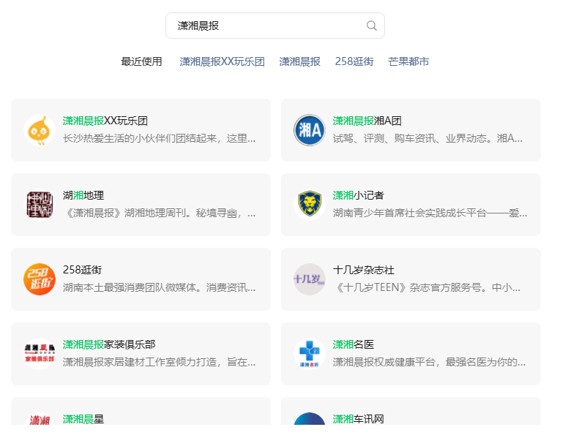Open recent link 潇湘晨报XX玩乐团
This screenshot has height=446, width=565.
point(222,61)
